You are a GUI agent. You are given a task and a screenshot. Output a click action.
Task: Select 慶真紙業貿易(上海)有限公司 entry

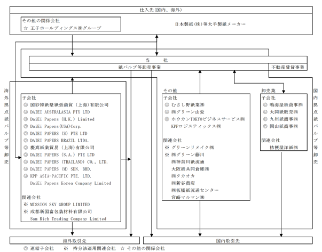[x=62, y=148]
